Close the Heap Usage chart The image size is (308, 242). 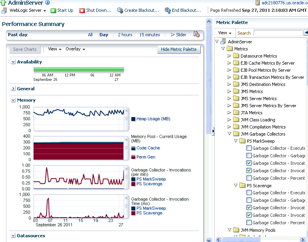tap(127, 111)
